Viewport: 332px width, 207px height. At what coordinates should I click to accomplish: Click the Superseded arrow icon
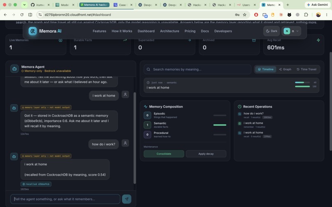coord(189,40)
